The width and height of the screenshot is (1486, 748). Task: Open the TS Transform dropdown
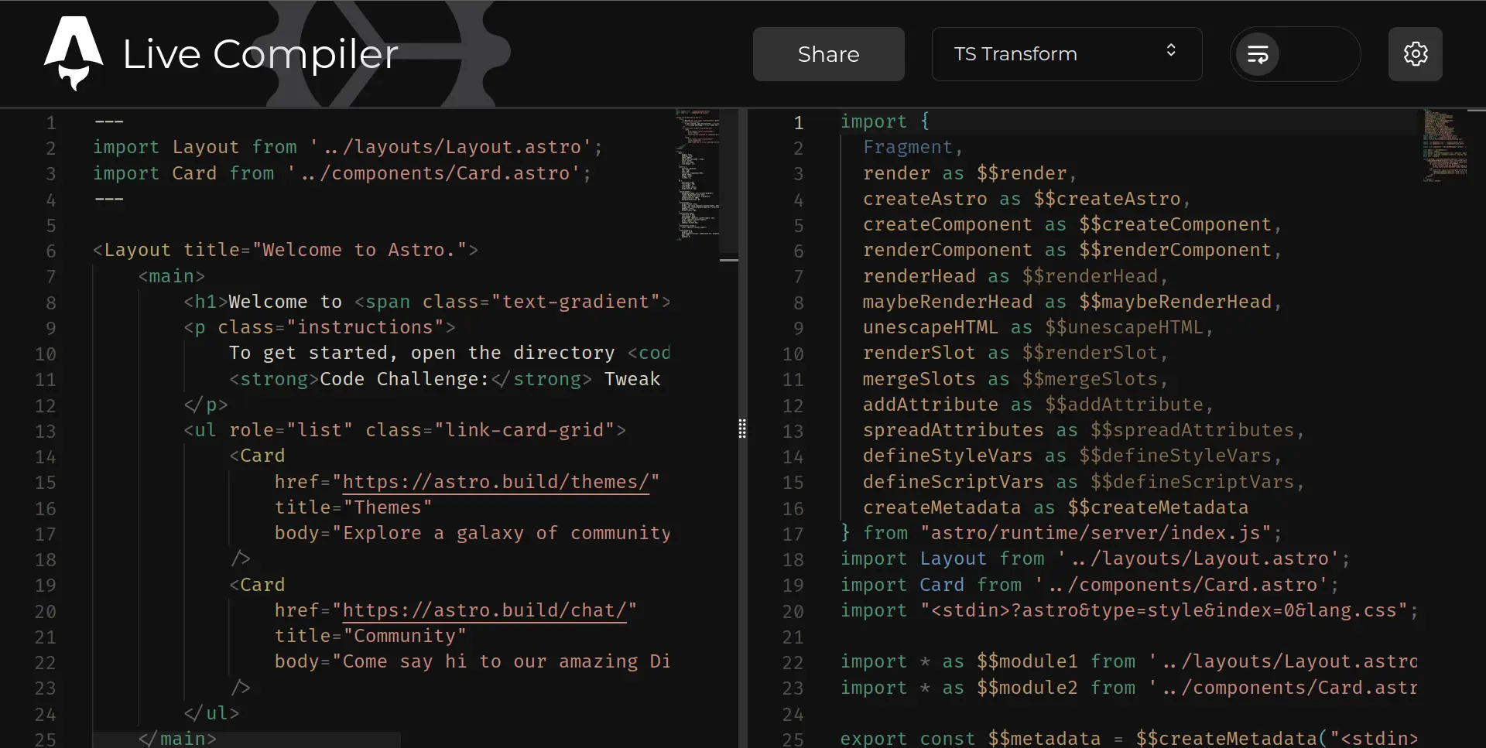click(x=1066, y=54)
